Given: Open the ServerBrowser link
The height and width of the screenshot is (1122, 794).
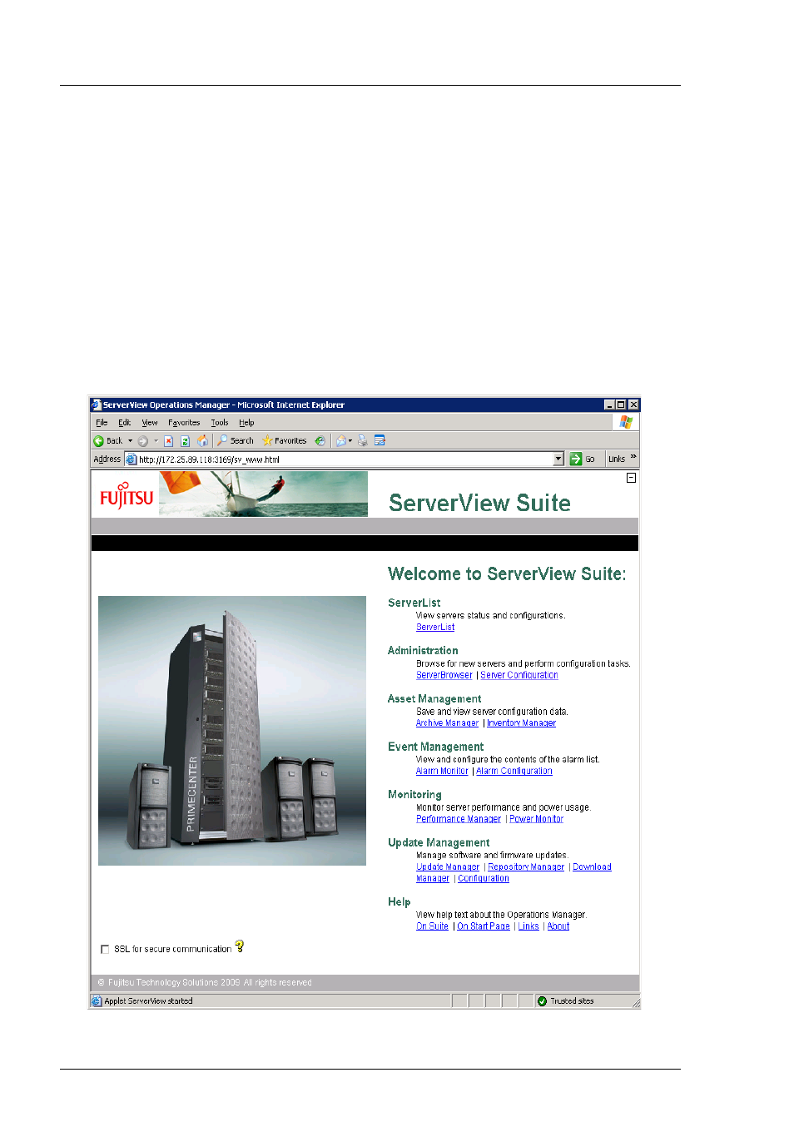Looking at the screenshot, I should click(444, 675).
